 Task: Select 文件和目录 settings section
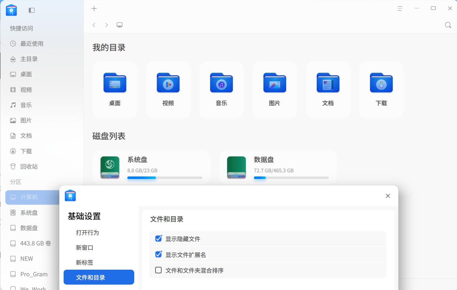[99, 277]
